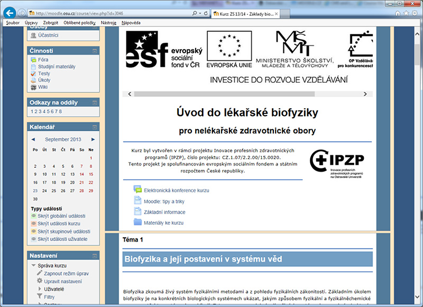Click the Moodle: tipy a triky page icon

(x=137, y=200)
